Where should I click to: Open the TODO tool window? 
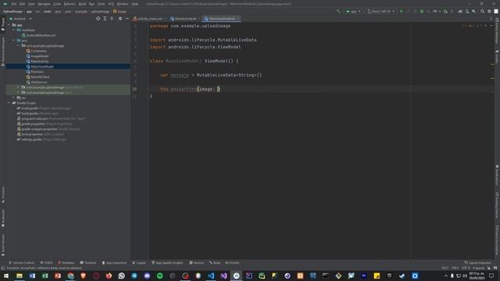click(x=47, y=263)
